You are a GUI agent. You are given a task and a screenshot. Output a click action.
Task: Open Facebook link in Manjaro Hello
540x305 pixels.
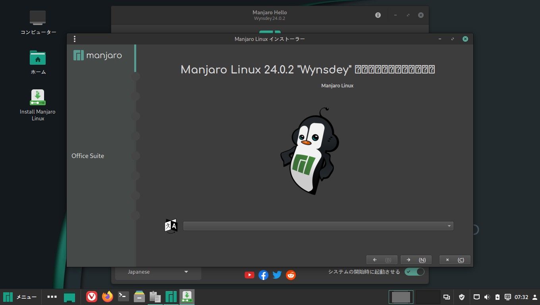tap(263, 275)
